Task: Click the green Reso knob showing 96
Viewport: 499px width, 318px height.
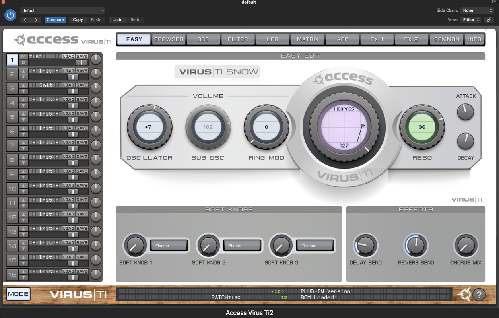Action: coord(422,127)
